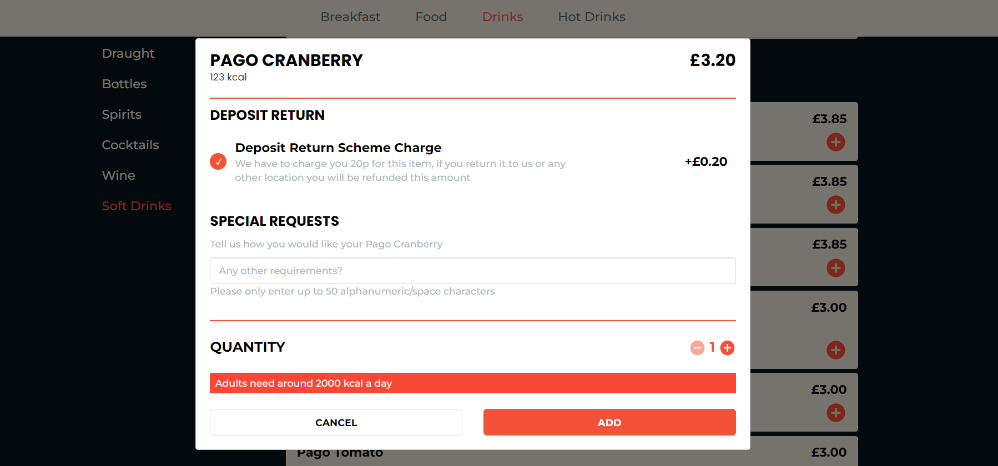The width and height of the screenshot is (998, 466).
Task: Go to the Hot Drinks tab
Action: [591, 17]
